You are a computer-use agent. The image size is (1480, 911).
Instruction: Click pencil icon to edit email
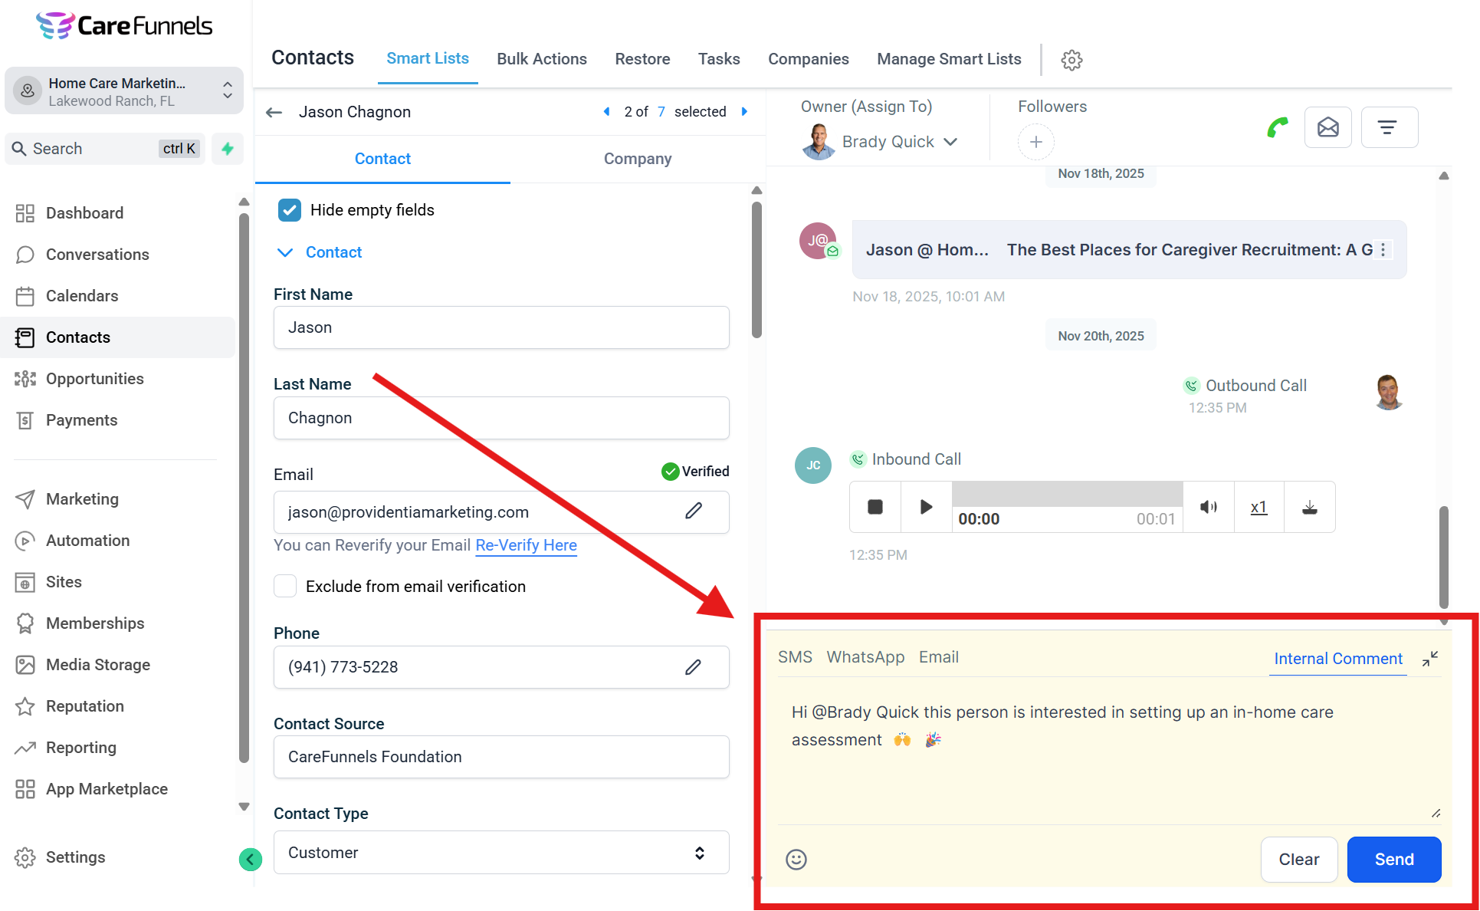click(693, 511)
